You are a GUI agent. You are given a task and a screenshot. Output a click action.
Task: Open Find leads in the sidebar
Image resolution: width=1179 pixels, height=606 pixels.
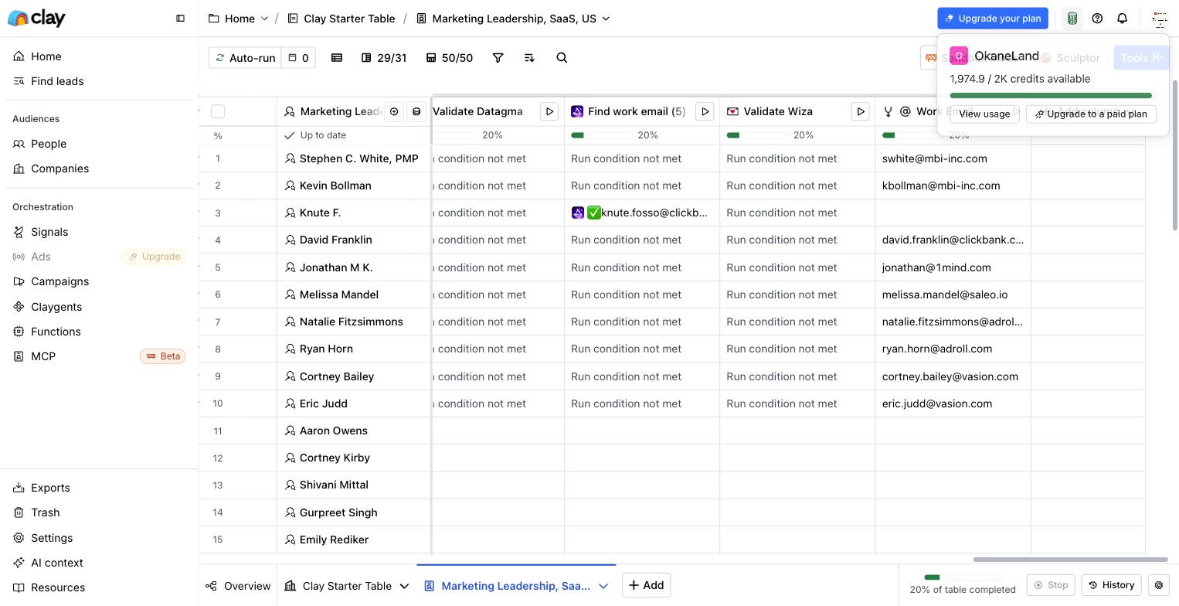99,81
